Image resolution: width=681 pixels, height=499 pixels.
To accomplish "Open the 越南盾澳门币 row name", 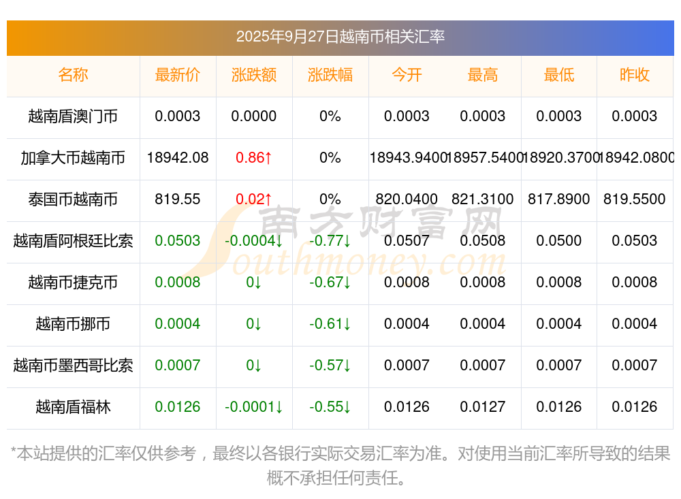I will pyautogui.click(x=73, y=116).
